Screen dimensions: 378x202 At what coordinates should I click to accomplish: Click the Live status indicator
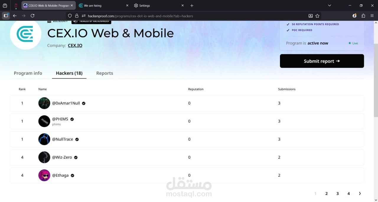coord(353,43)
